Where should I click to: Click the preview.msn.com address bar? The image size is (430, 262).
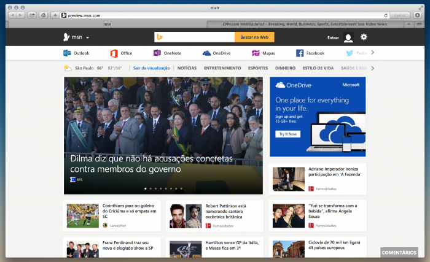click(225, 15)
